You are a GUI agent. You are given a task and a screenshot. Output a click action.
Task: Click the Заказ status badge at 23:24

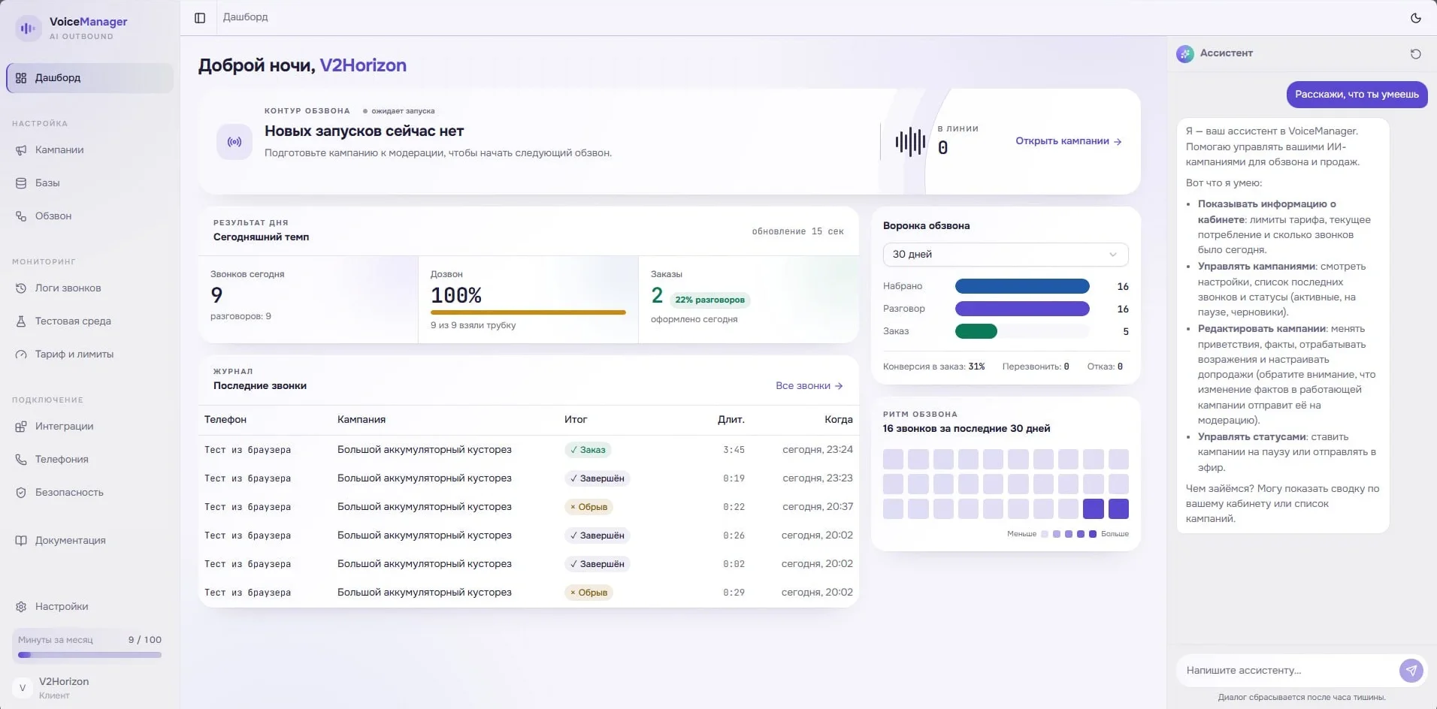588,450
